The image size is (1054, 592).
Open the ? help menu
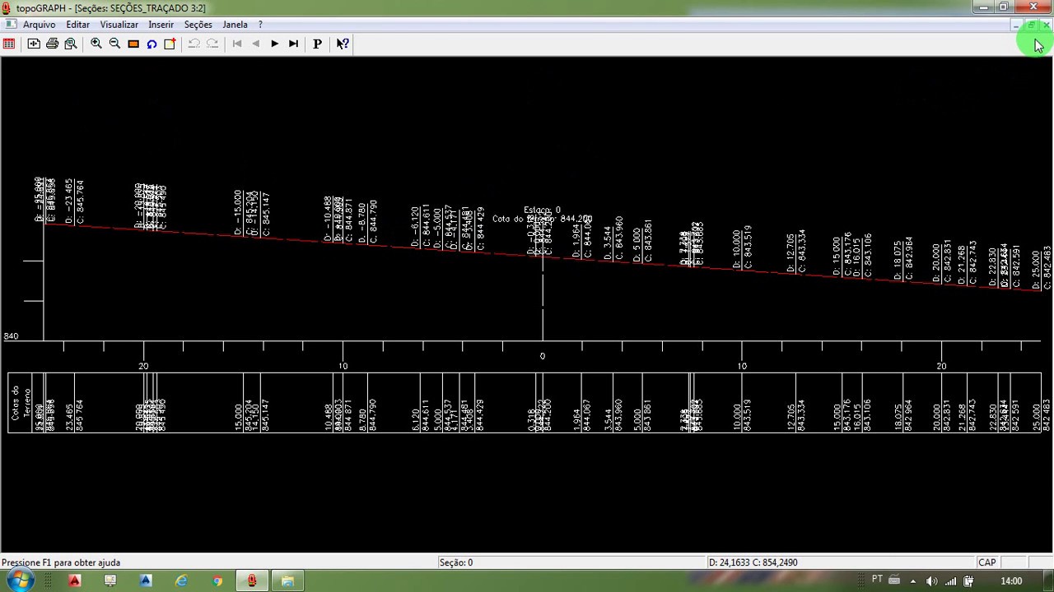pos(260,25)
